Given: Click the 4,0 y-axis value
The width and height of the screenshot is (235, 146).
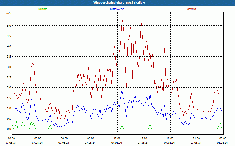Looking at the screenshot, I should click(9, 46).
